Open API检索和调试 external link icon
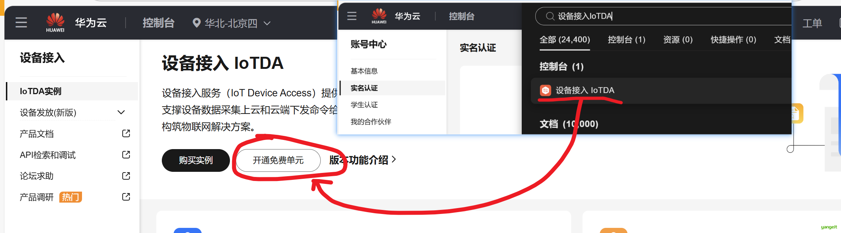Viewport: 841px width, 233px height. [126, 155]
